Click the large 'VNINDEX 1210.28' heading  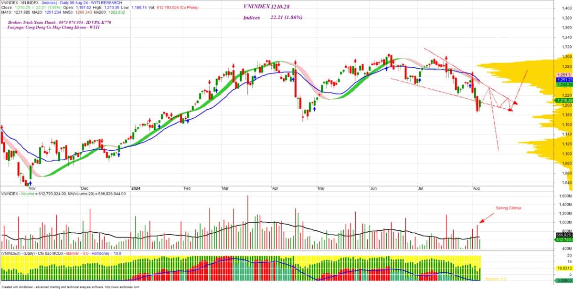[265, 7]
